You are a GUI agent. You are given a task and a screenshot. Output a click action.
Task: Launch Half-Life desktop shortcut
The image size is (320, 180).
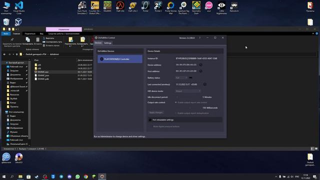coord(120,6)
